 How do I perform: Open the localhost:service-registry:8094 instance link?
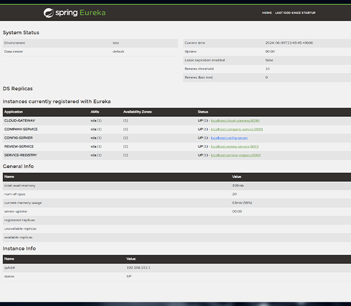point(235,155)
